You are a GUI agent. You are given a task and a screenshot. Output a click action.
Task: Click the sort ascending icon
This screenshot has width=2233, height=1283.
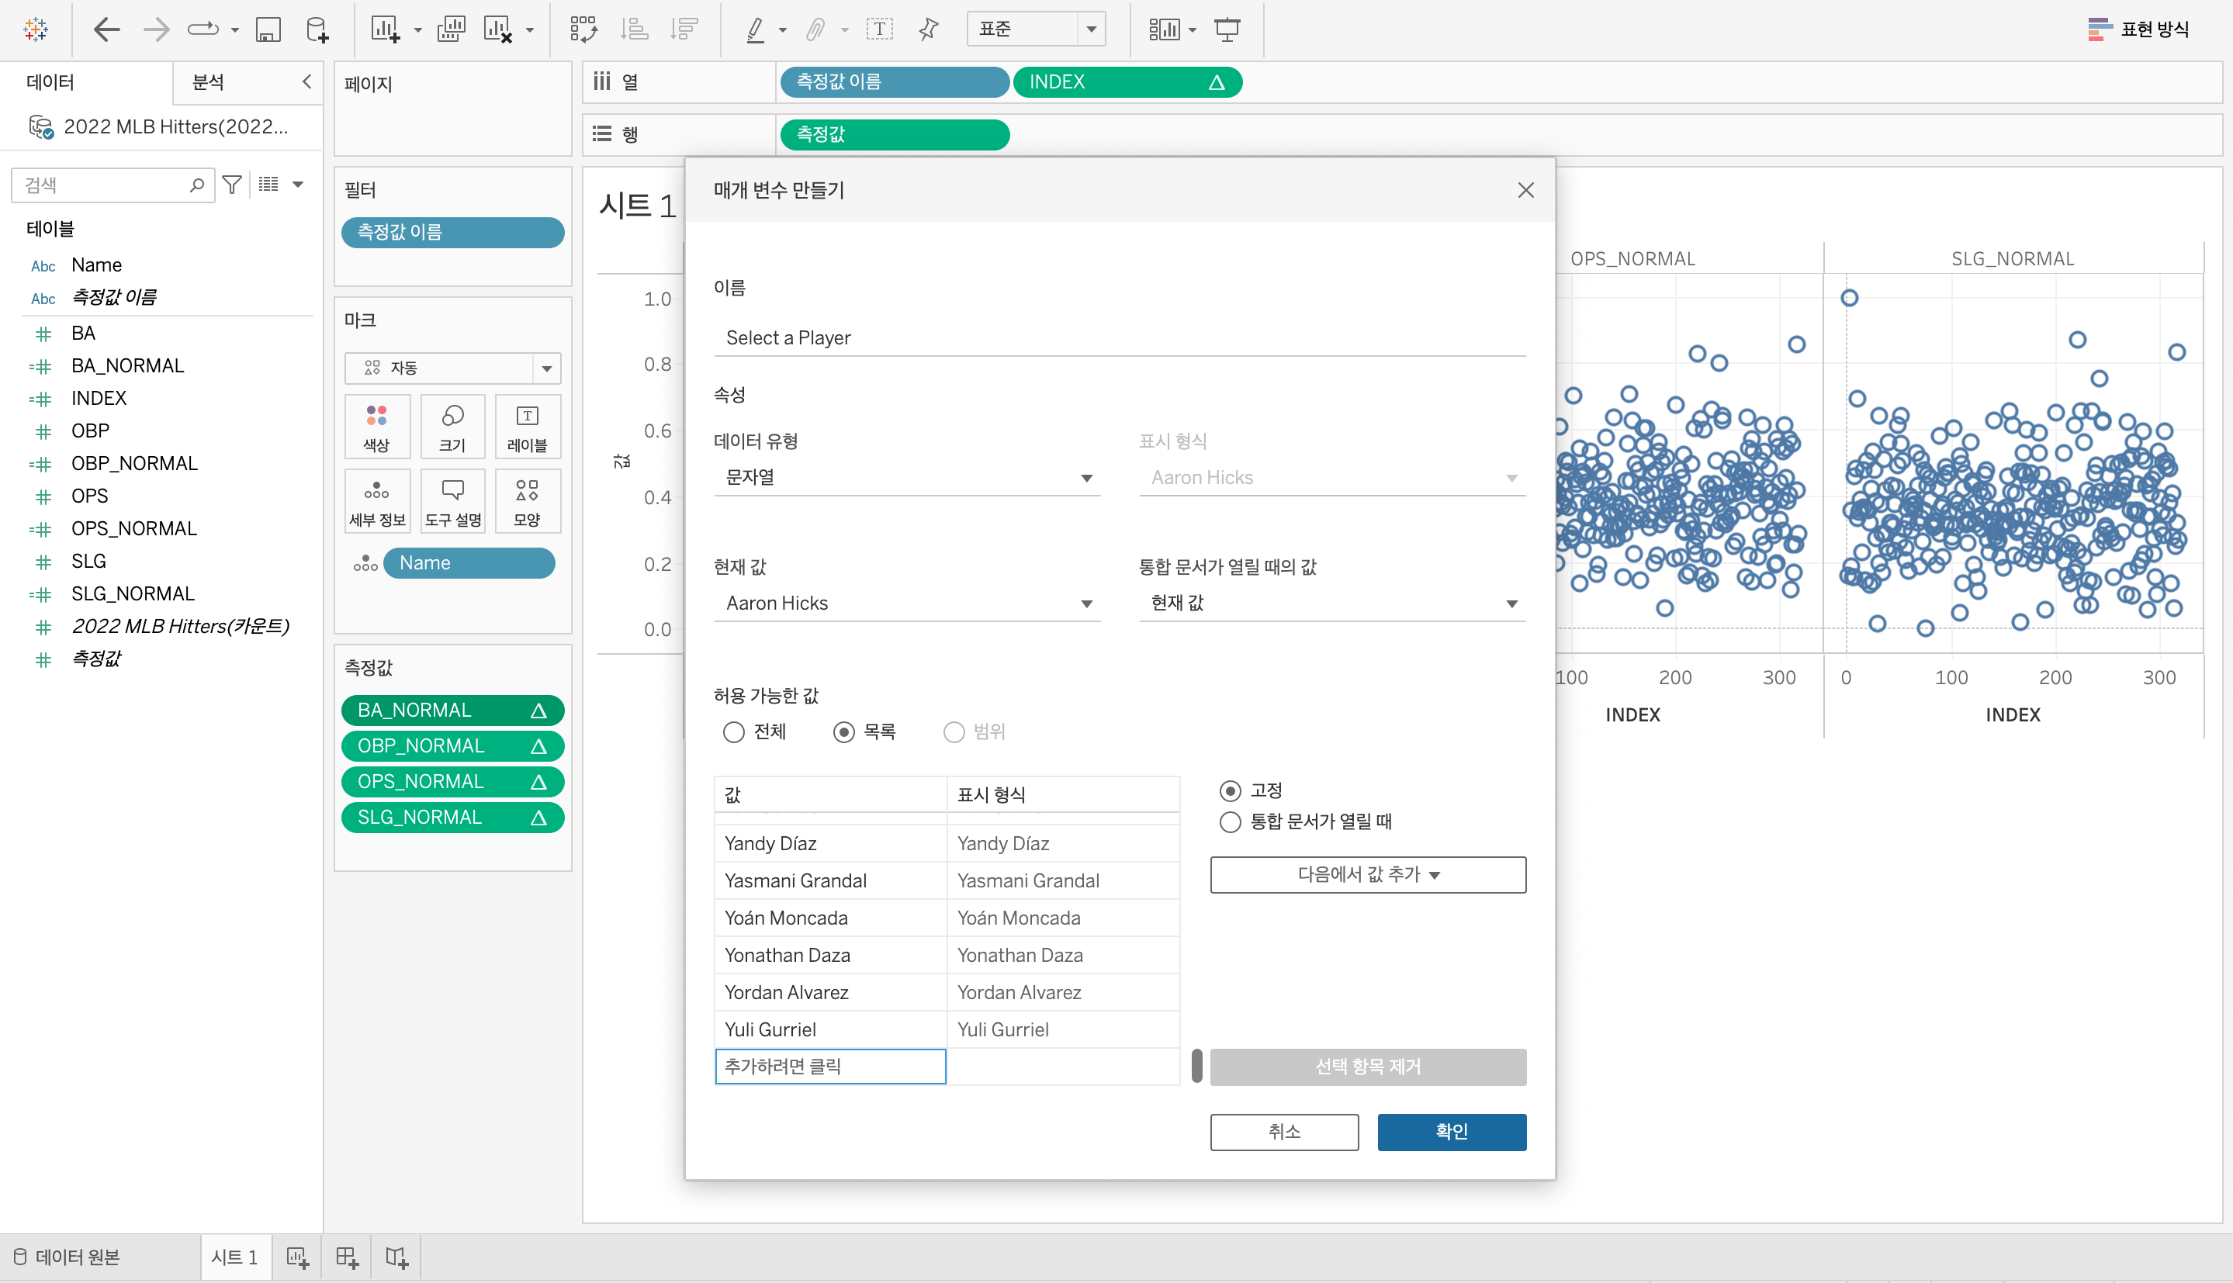pos(634,29)
